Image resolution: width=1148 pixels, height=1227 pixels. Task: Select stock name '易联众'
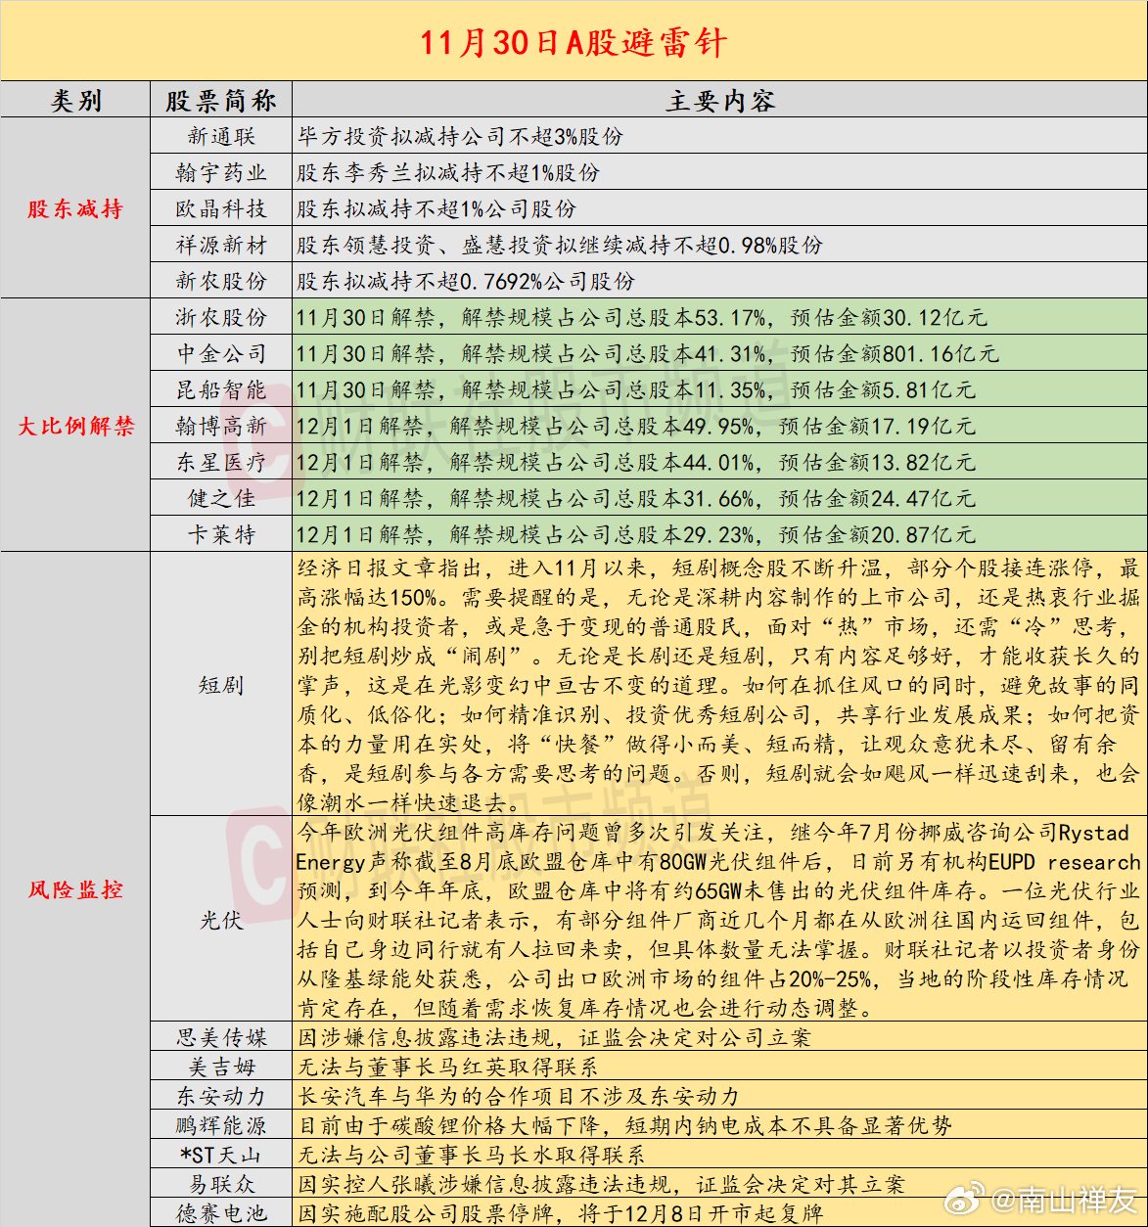click(x=221, y=1184)
